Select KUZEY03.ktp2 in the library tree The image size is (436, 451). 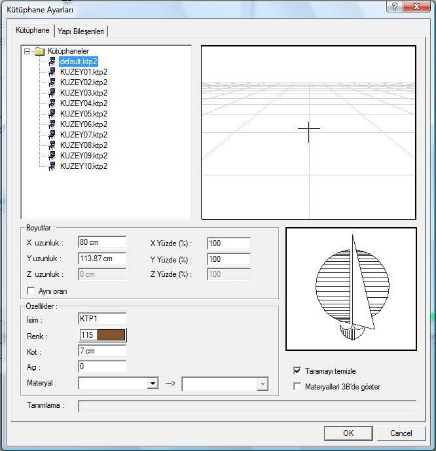tap(84, 93)
